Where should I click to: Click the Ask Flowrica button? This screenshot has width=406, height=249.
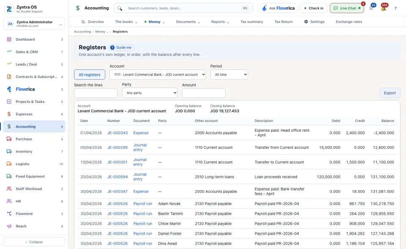pos(278,8)
